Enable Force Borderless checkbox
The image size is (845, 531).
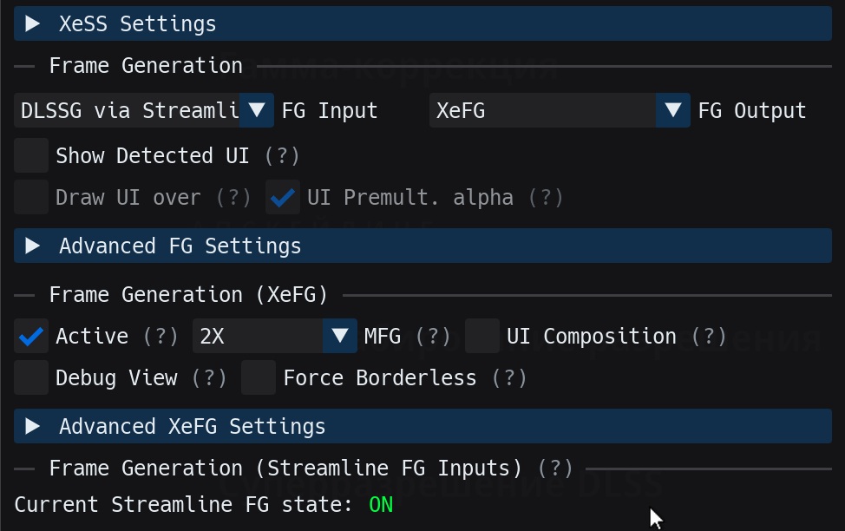tap(259, 377)
